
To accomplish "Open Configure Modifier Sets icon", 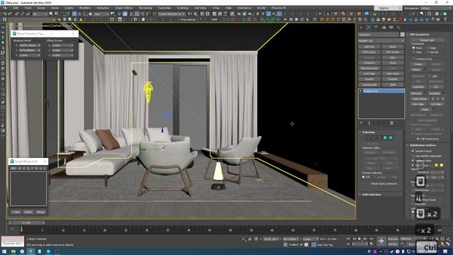I will [391, 123].
